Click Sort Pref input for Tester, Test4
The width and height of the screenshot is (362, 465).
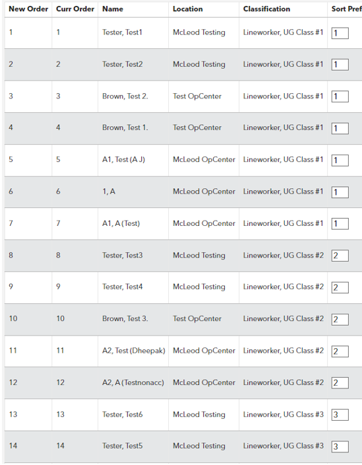340,288
